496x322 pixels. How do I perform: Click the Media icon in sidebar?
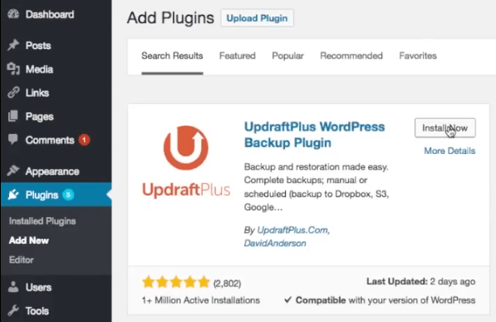point(13,69)
